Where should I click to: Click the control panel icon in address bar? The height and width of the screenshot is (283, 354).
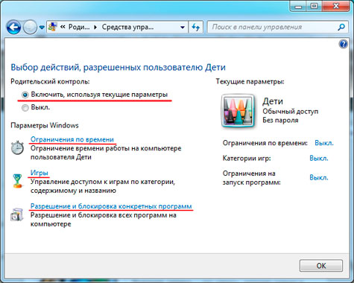[53, 27]
